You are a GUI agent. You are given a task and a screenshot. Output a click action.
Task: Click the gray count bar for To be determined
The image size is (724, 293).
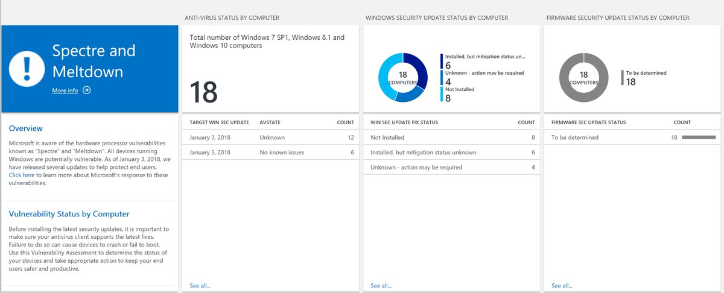(699, 137)
